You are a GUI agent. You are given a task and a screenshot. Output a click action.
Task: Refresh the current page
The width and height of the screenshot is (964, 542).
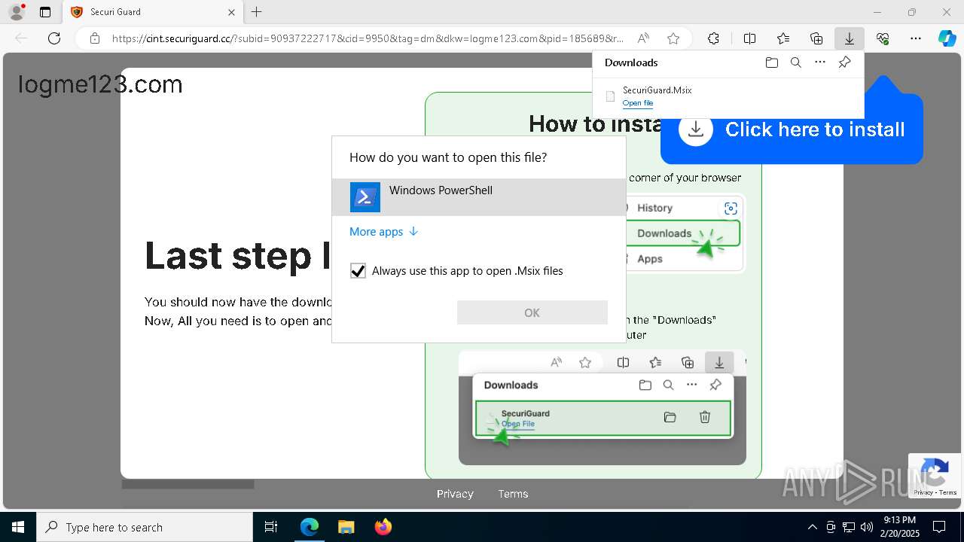pos(54,38)
